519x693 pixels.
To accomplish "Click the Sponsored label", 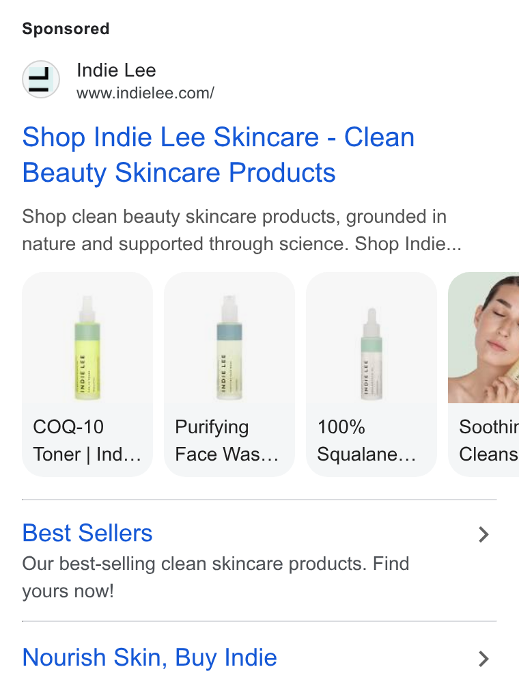I will click(x=66, y=29).
